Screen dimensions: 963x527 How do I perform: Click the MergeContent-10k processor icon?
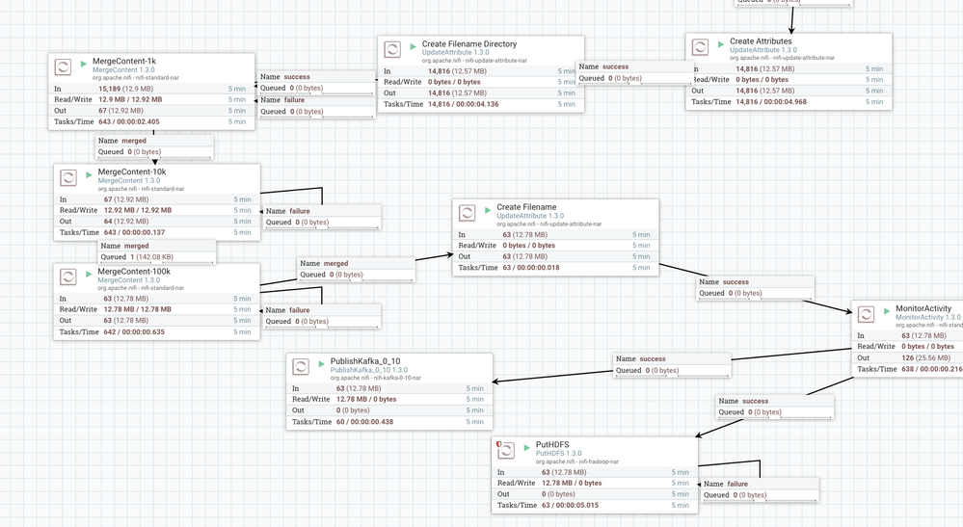[68, 177]
